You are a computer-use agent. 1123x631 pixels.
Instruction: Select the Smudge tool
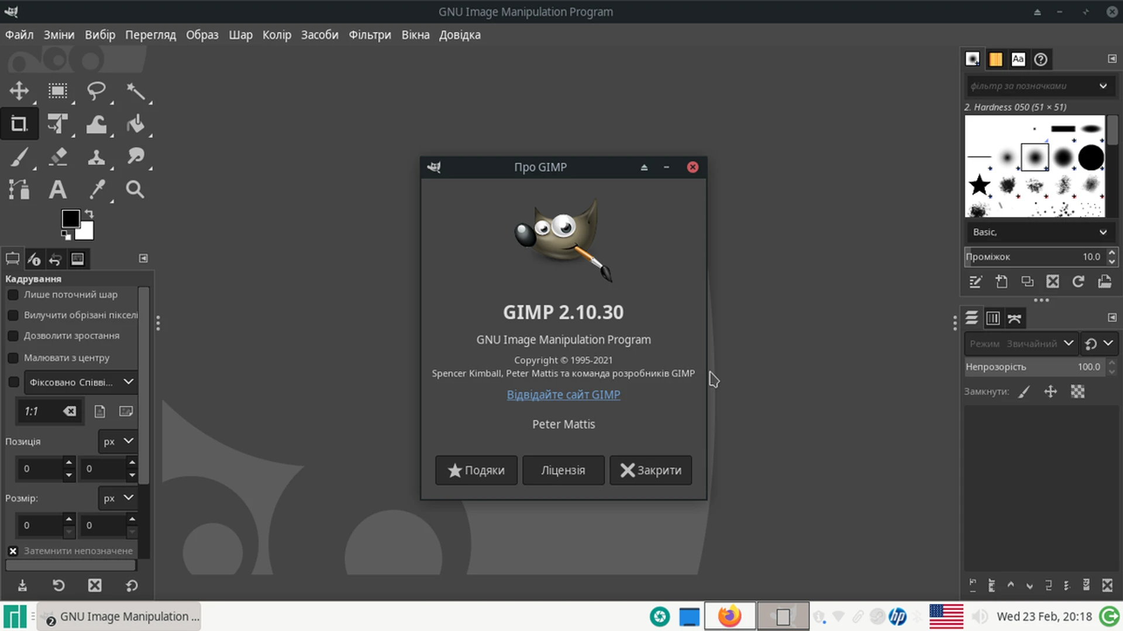coord(136,157)
